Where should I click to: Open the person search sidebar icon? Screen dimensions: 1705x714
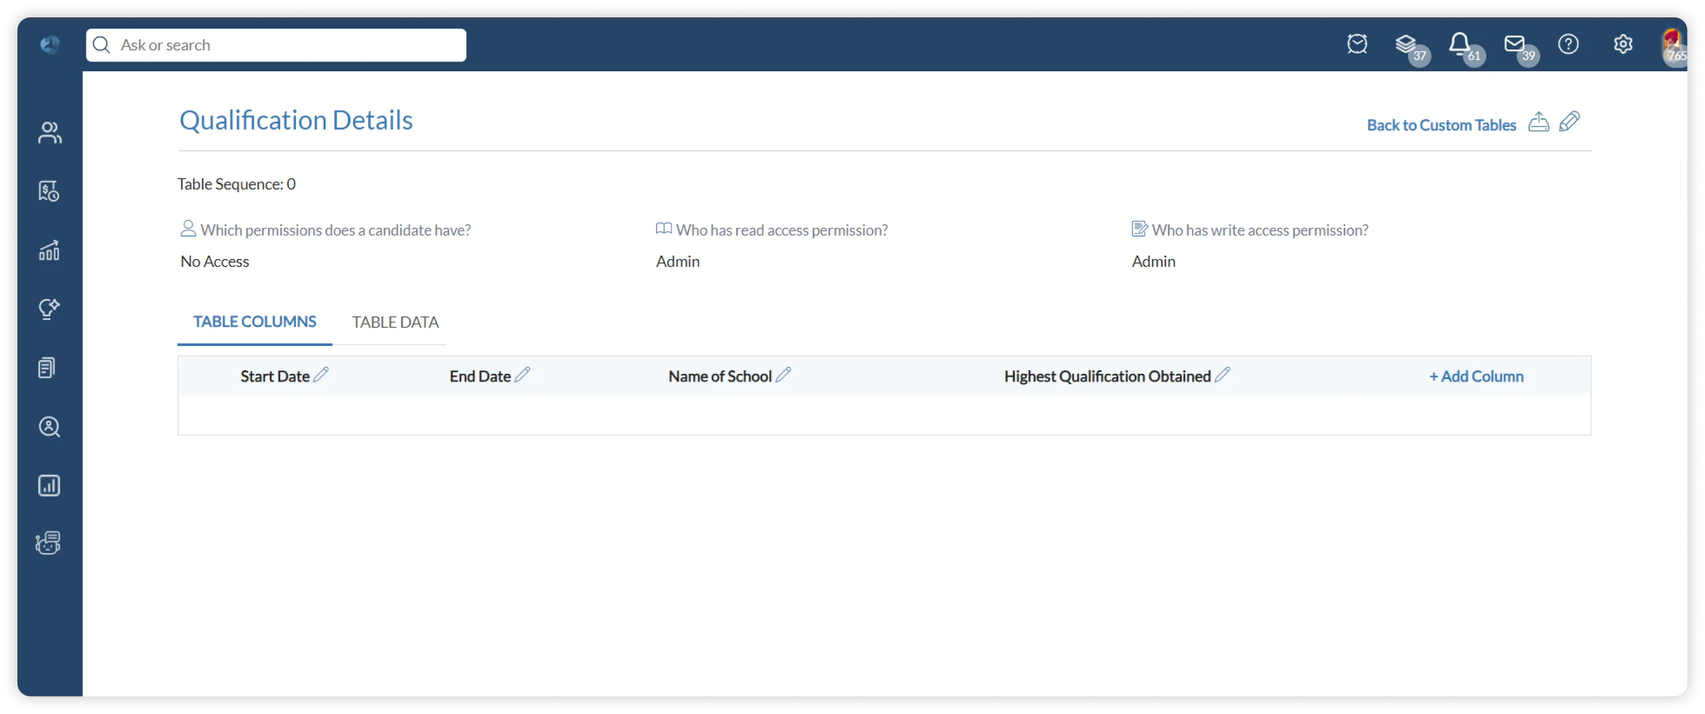pyautogui.click(x=50, y=427)
